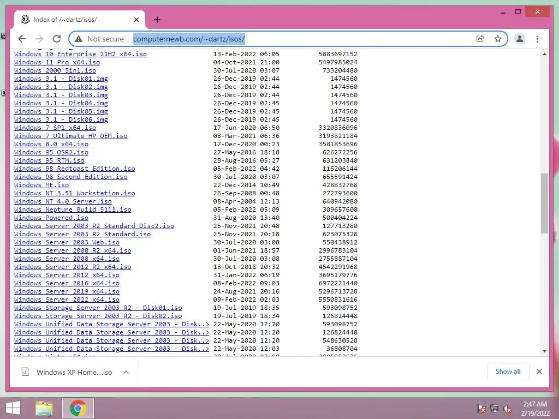Close the Index of /~dartz/isos/ tab

click(x=136, y=20)
